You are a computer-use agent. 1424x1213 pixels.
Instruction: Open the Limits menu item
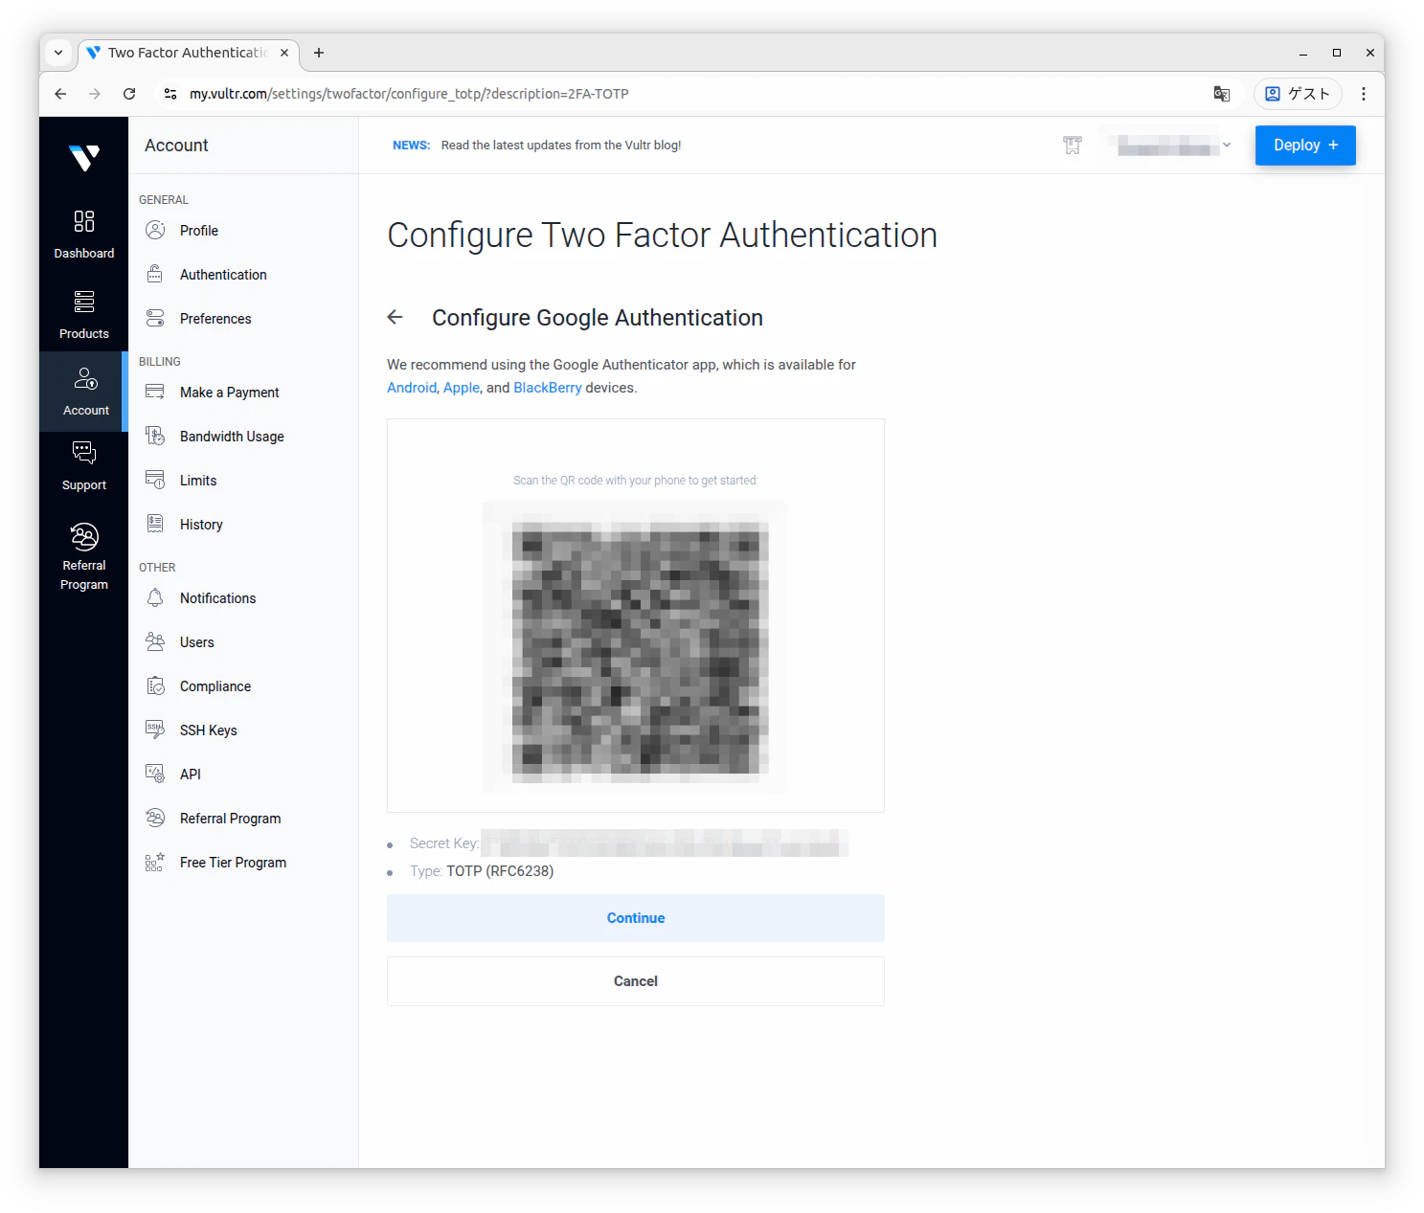[x=198, y=481]
